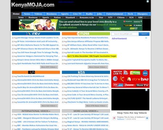
Task: Open the "Two Injured As Residents Protest Forceful Evic..." link
Action: [x=88, y=38]
